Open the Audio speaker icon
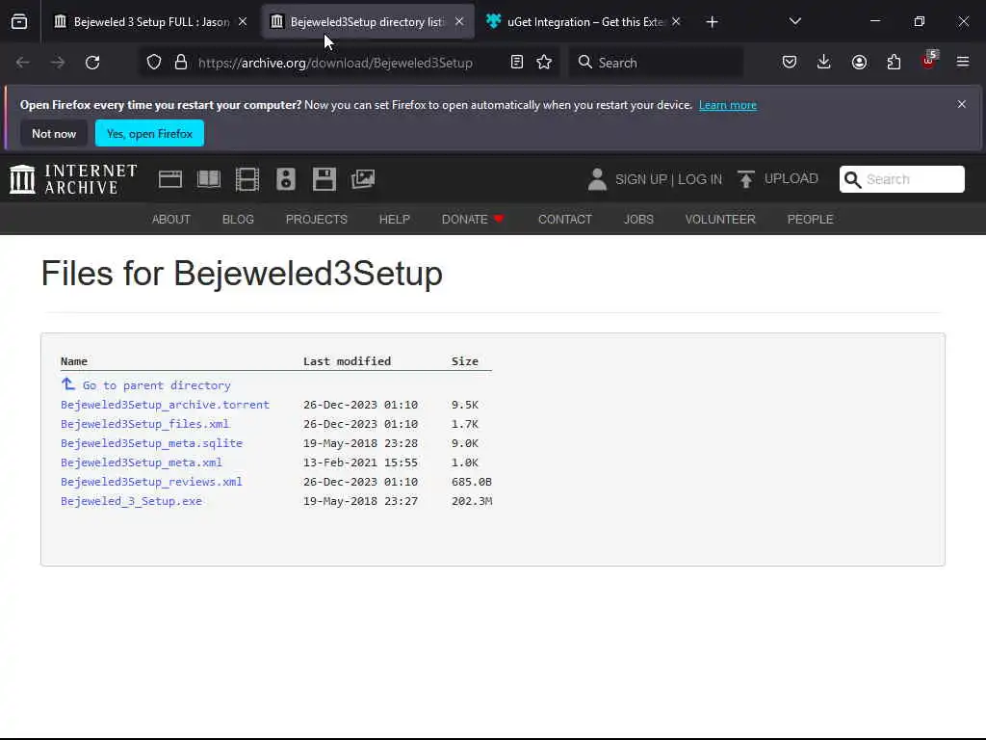 click(285, 179)
